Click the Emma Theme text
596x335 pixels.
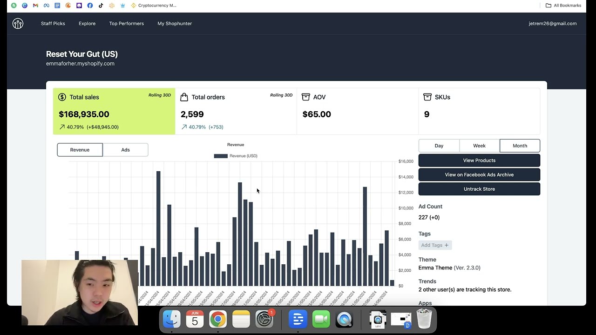tap(435, 268)
